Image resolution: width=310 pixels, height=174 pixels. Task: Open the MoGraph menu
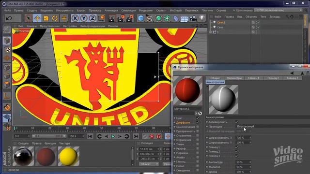[175, 11]
